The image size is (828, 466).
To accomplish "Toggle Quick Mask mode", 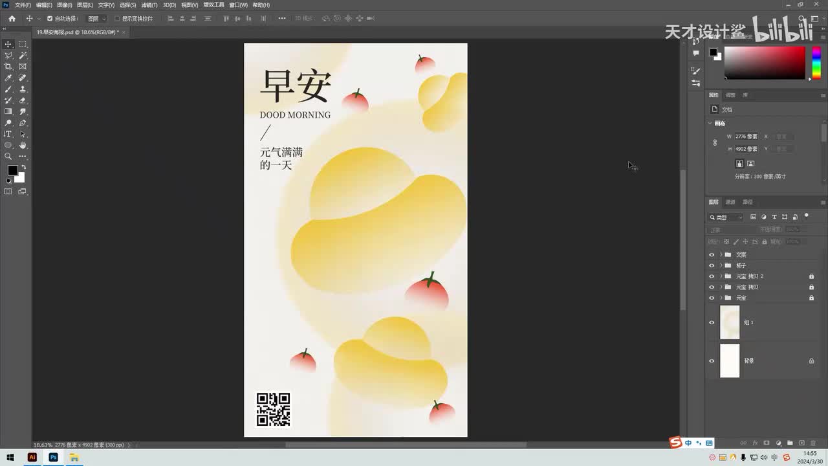I will (x=8, y=192).
